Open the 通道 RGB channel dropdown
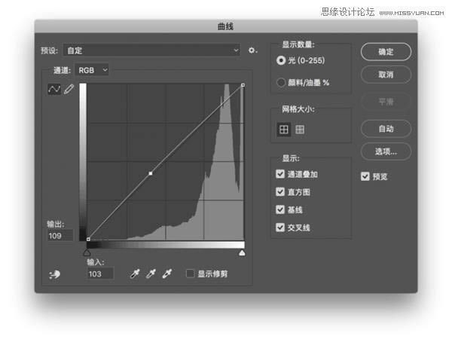 pyautogui.click(x=92, y=70)
